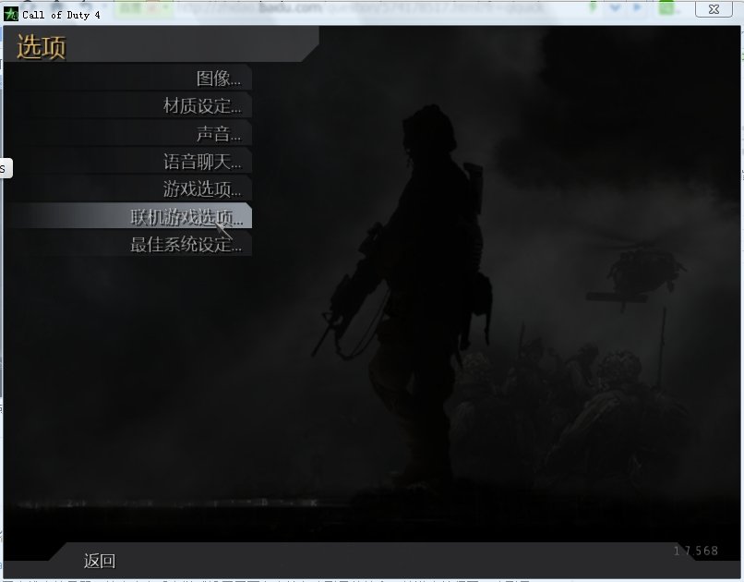744x582 pixels.
Task: Click the highlighted 联机游戏选项 entry
Action: coord(186,217)
